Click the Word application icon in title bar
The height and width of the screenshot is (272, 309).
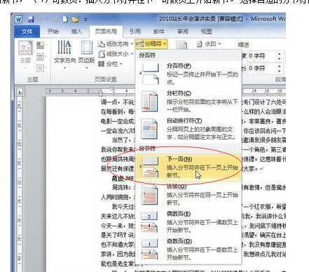[19, 19]
